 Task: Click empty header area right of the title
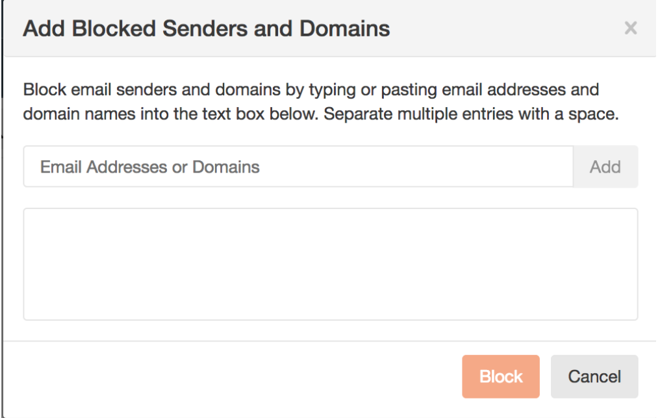pos(507,29)
